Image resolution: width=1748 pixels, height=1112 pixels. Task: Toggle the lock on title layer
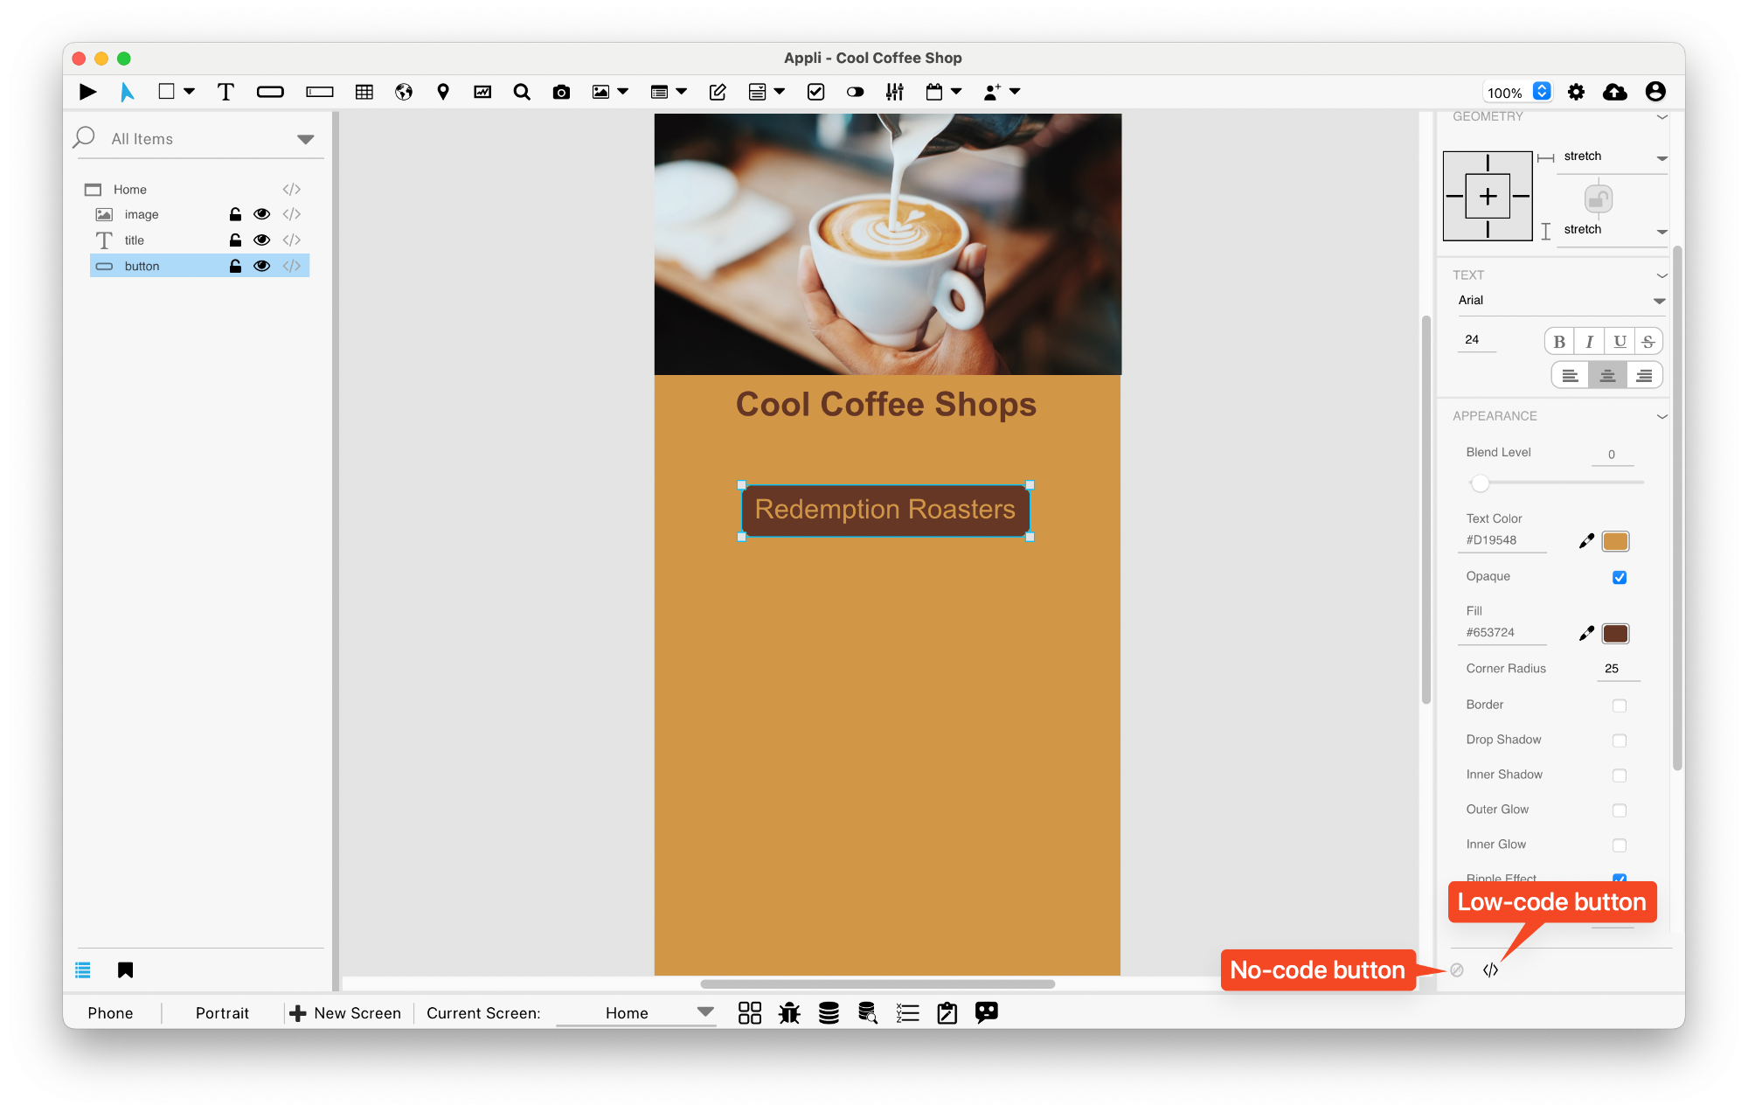(235, 240)
